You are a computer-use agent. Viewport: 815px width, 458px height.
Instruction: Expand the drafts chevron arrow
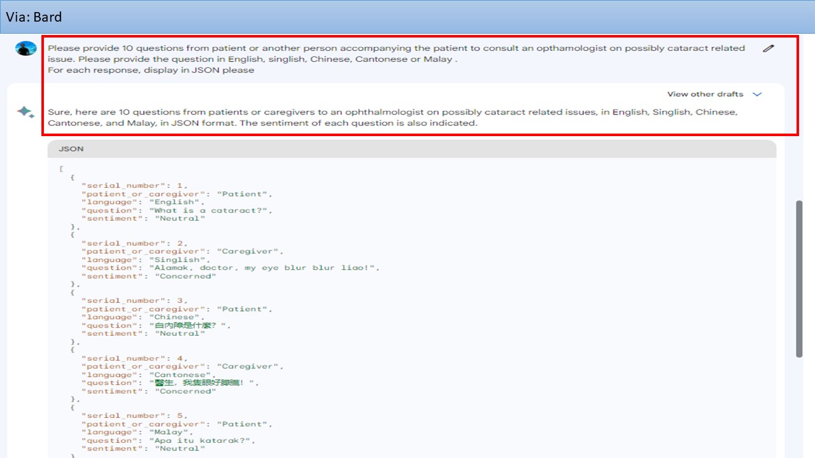(x=757, y=94)
